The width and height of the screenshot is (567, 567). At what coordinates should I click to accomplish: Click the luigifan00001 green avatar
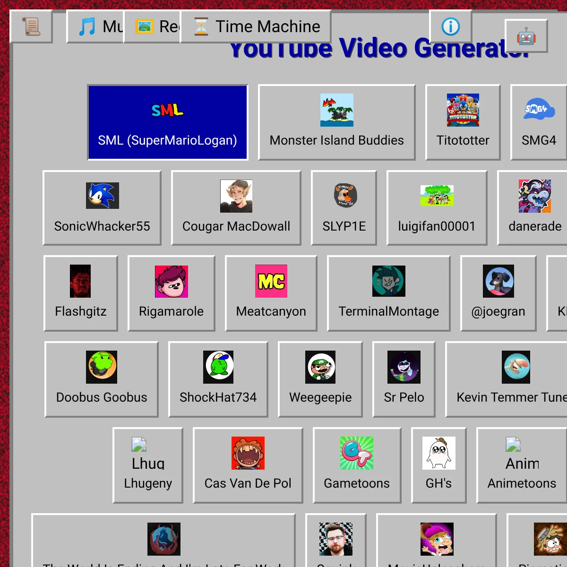click(437, 196)
